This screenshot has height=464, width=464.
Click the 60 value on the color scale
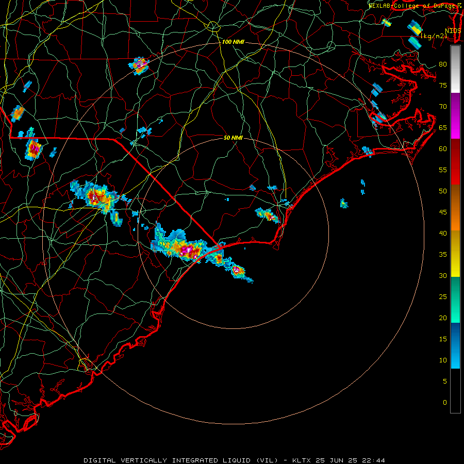443,149
